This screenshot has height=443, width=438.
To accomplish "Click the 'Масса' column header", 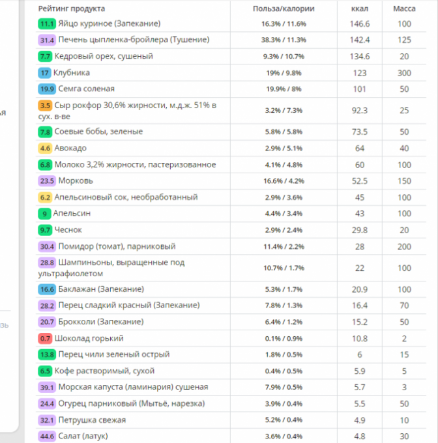I will pyautogui.click(x=404, y=8).
